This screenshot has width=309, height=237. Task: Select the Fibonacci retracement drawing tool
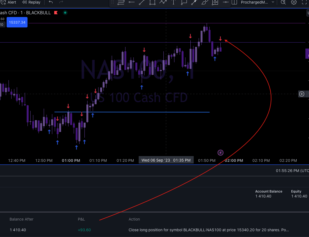pyautogui.click(x=121, y=2)
